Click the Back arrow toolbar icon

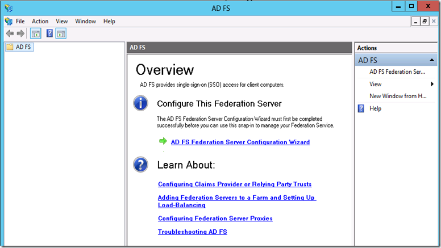tap(10, 33)
